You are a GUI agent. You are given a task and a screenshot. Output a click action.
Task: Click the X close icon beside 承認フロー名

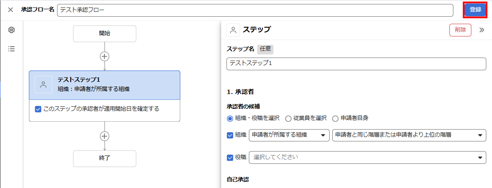(11, 10)
